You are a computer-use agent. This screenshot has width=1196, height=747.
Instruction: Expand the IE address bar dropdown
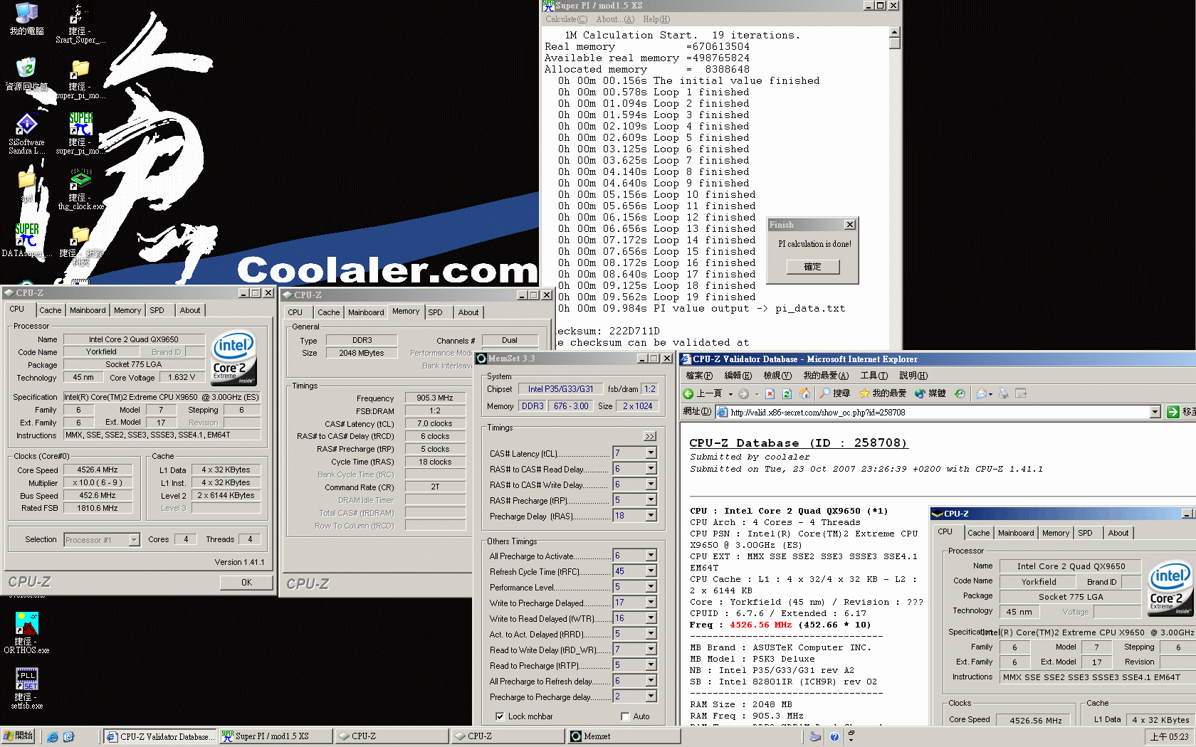(1155, 412)
